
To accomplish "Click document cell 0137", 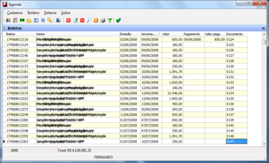I will tap(236, 114).
